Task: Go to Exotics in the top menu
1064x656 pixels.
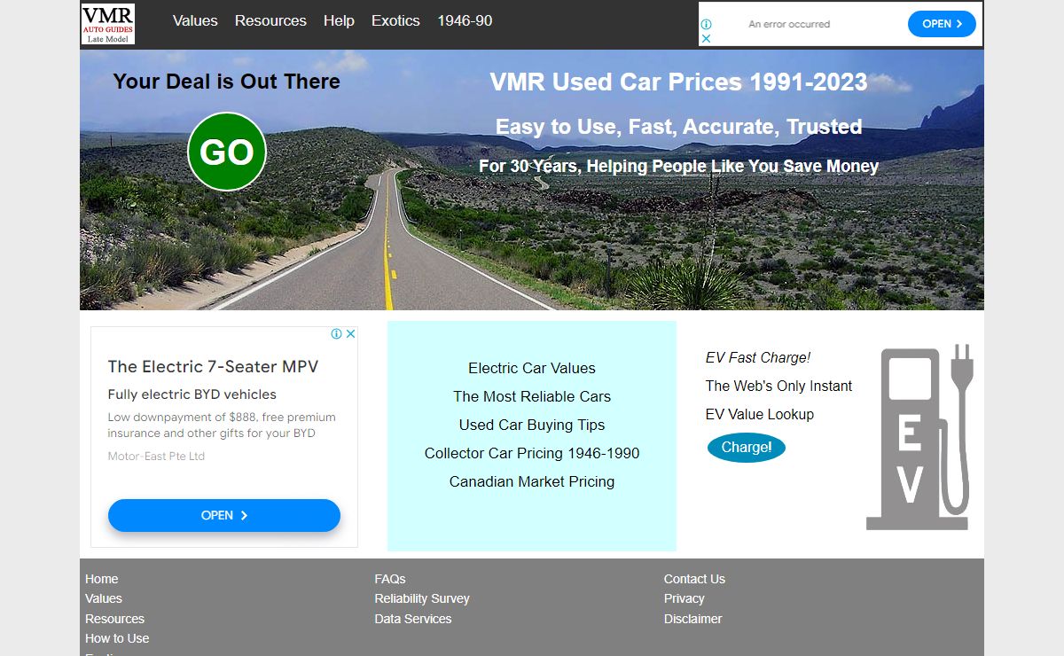Action: 395,20
